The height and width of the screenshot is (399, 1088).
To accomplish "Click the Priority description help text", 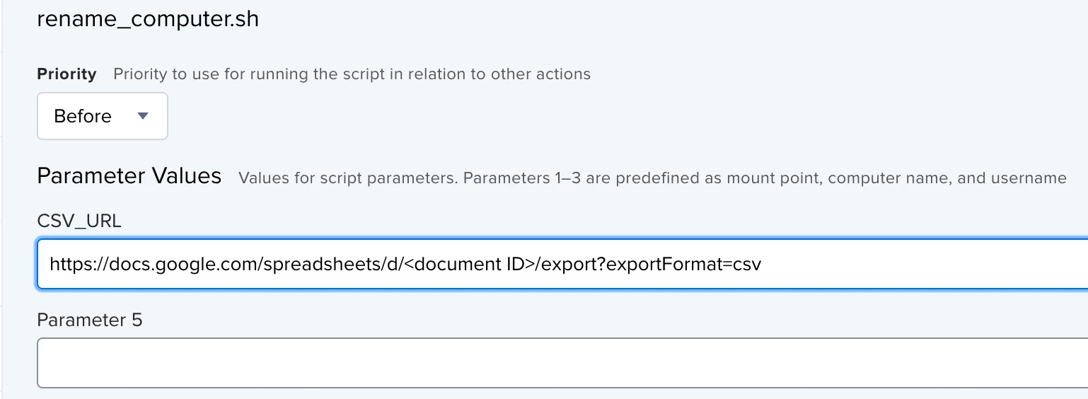I will [x=352, y=74].
